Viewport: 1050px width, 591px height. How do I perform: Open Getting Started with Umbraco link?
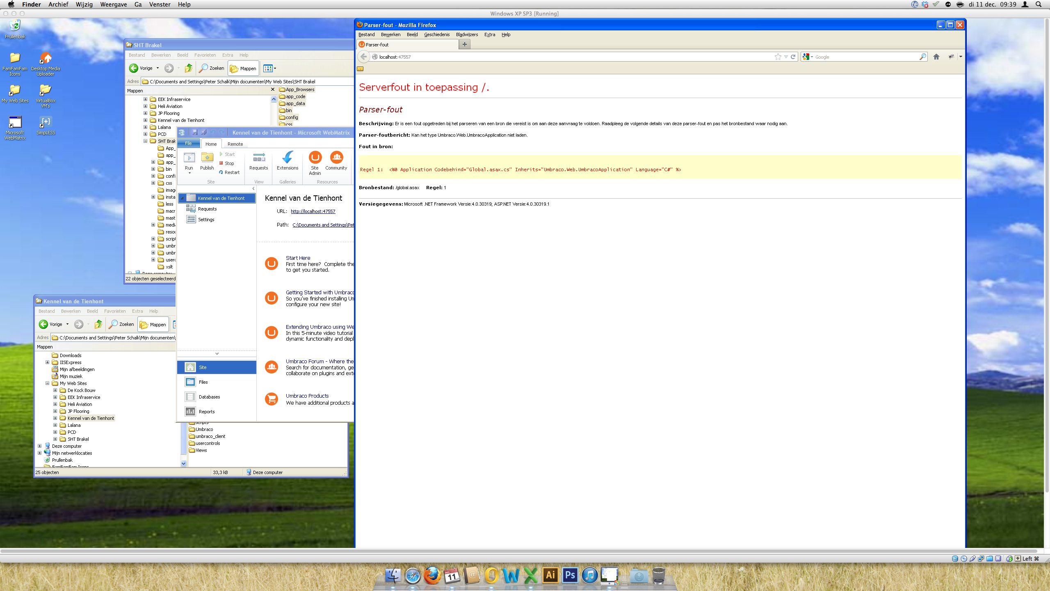point(320,292)
